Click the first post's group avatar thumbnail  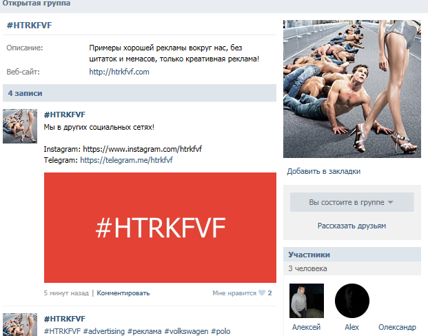[x=20, y=126]
